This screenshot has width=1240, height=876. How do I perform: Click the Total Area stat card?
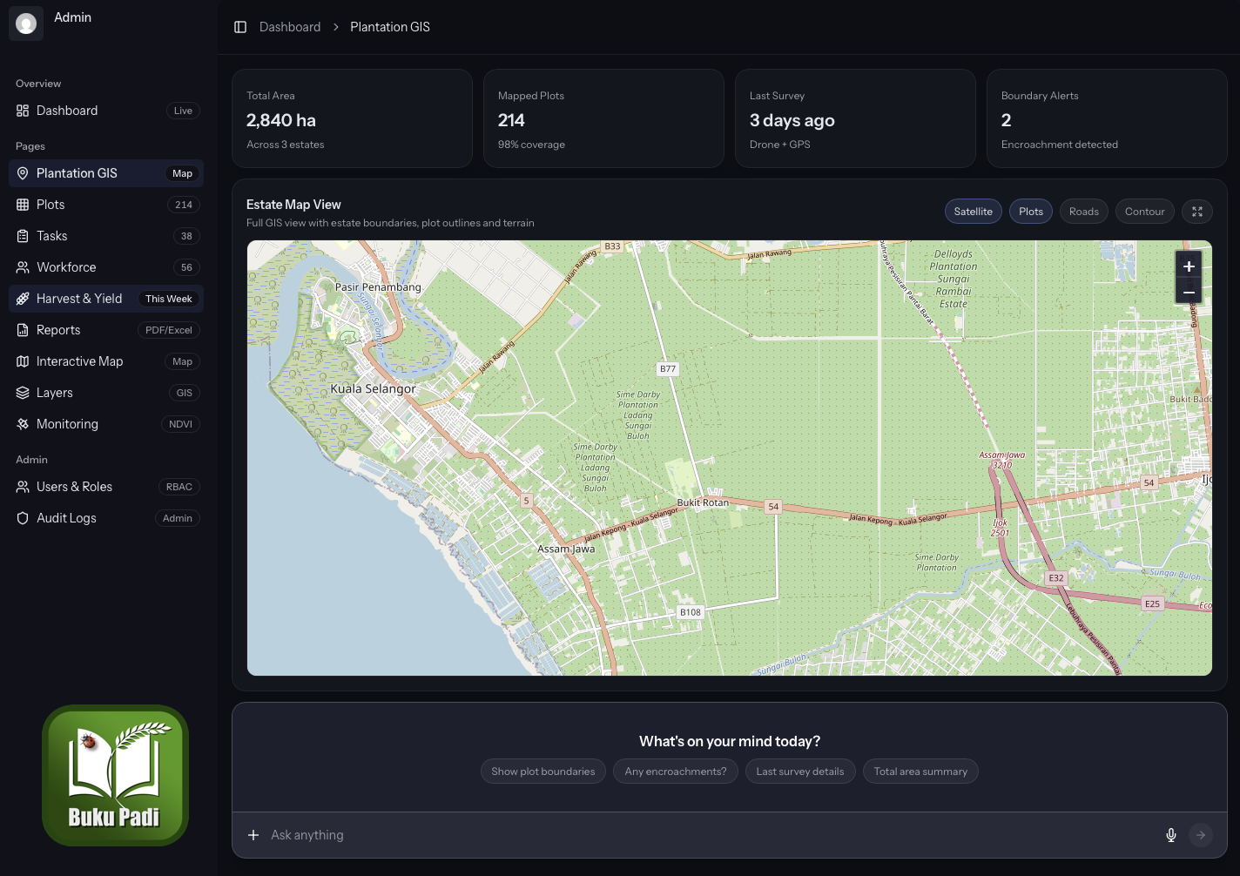pos(352,118)
